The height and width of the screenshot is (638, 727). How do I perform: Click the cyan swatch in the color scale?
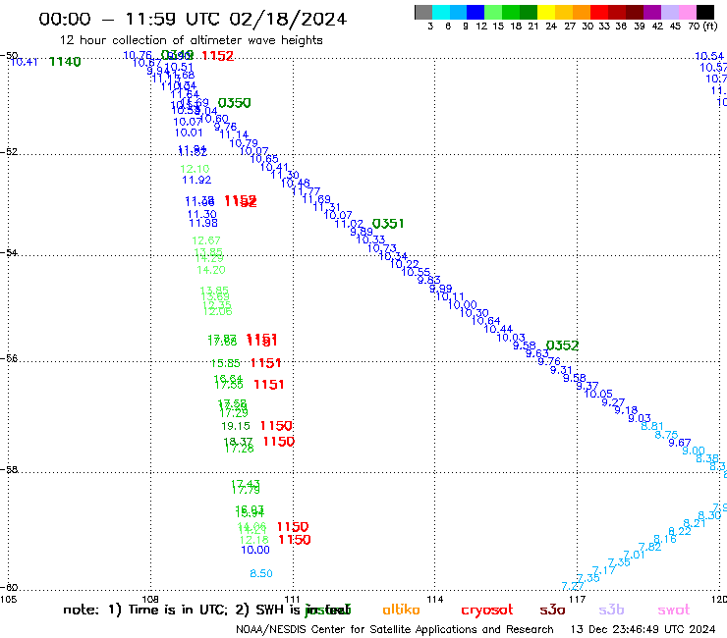[x=441, y=12]
